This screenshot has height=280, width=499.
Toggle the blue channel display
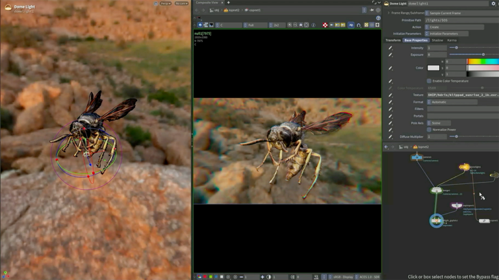(x=216, y=277)
